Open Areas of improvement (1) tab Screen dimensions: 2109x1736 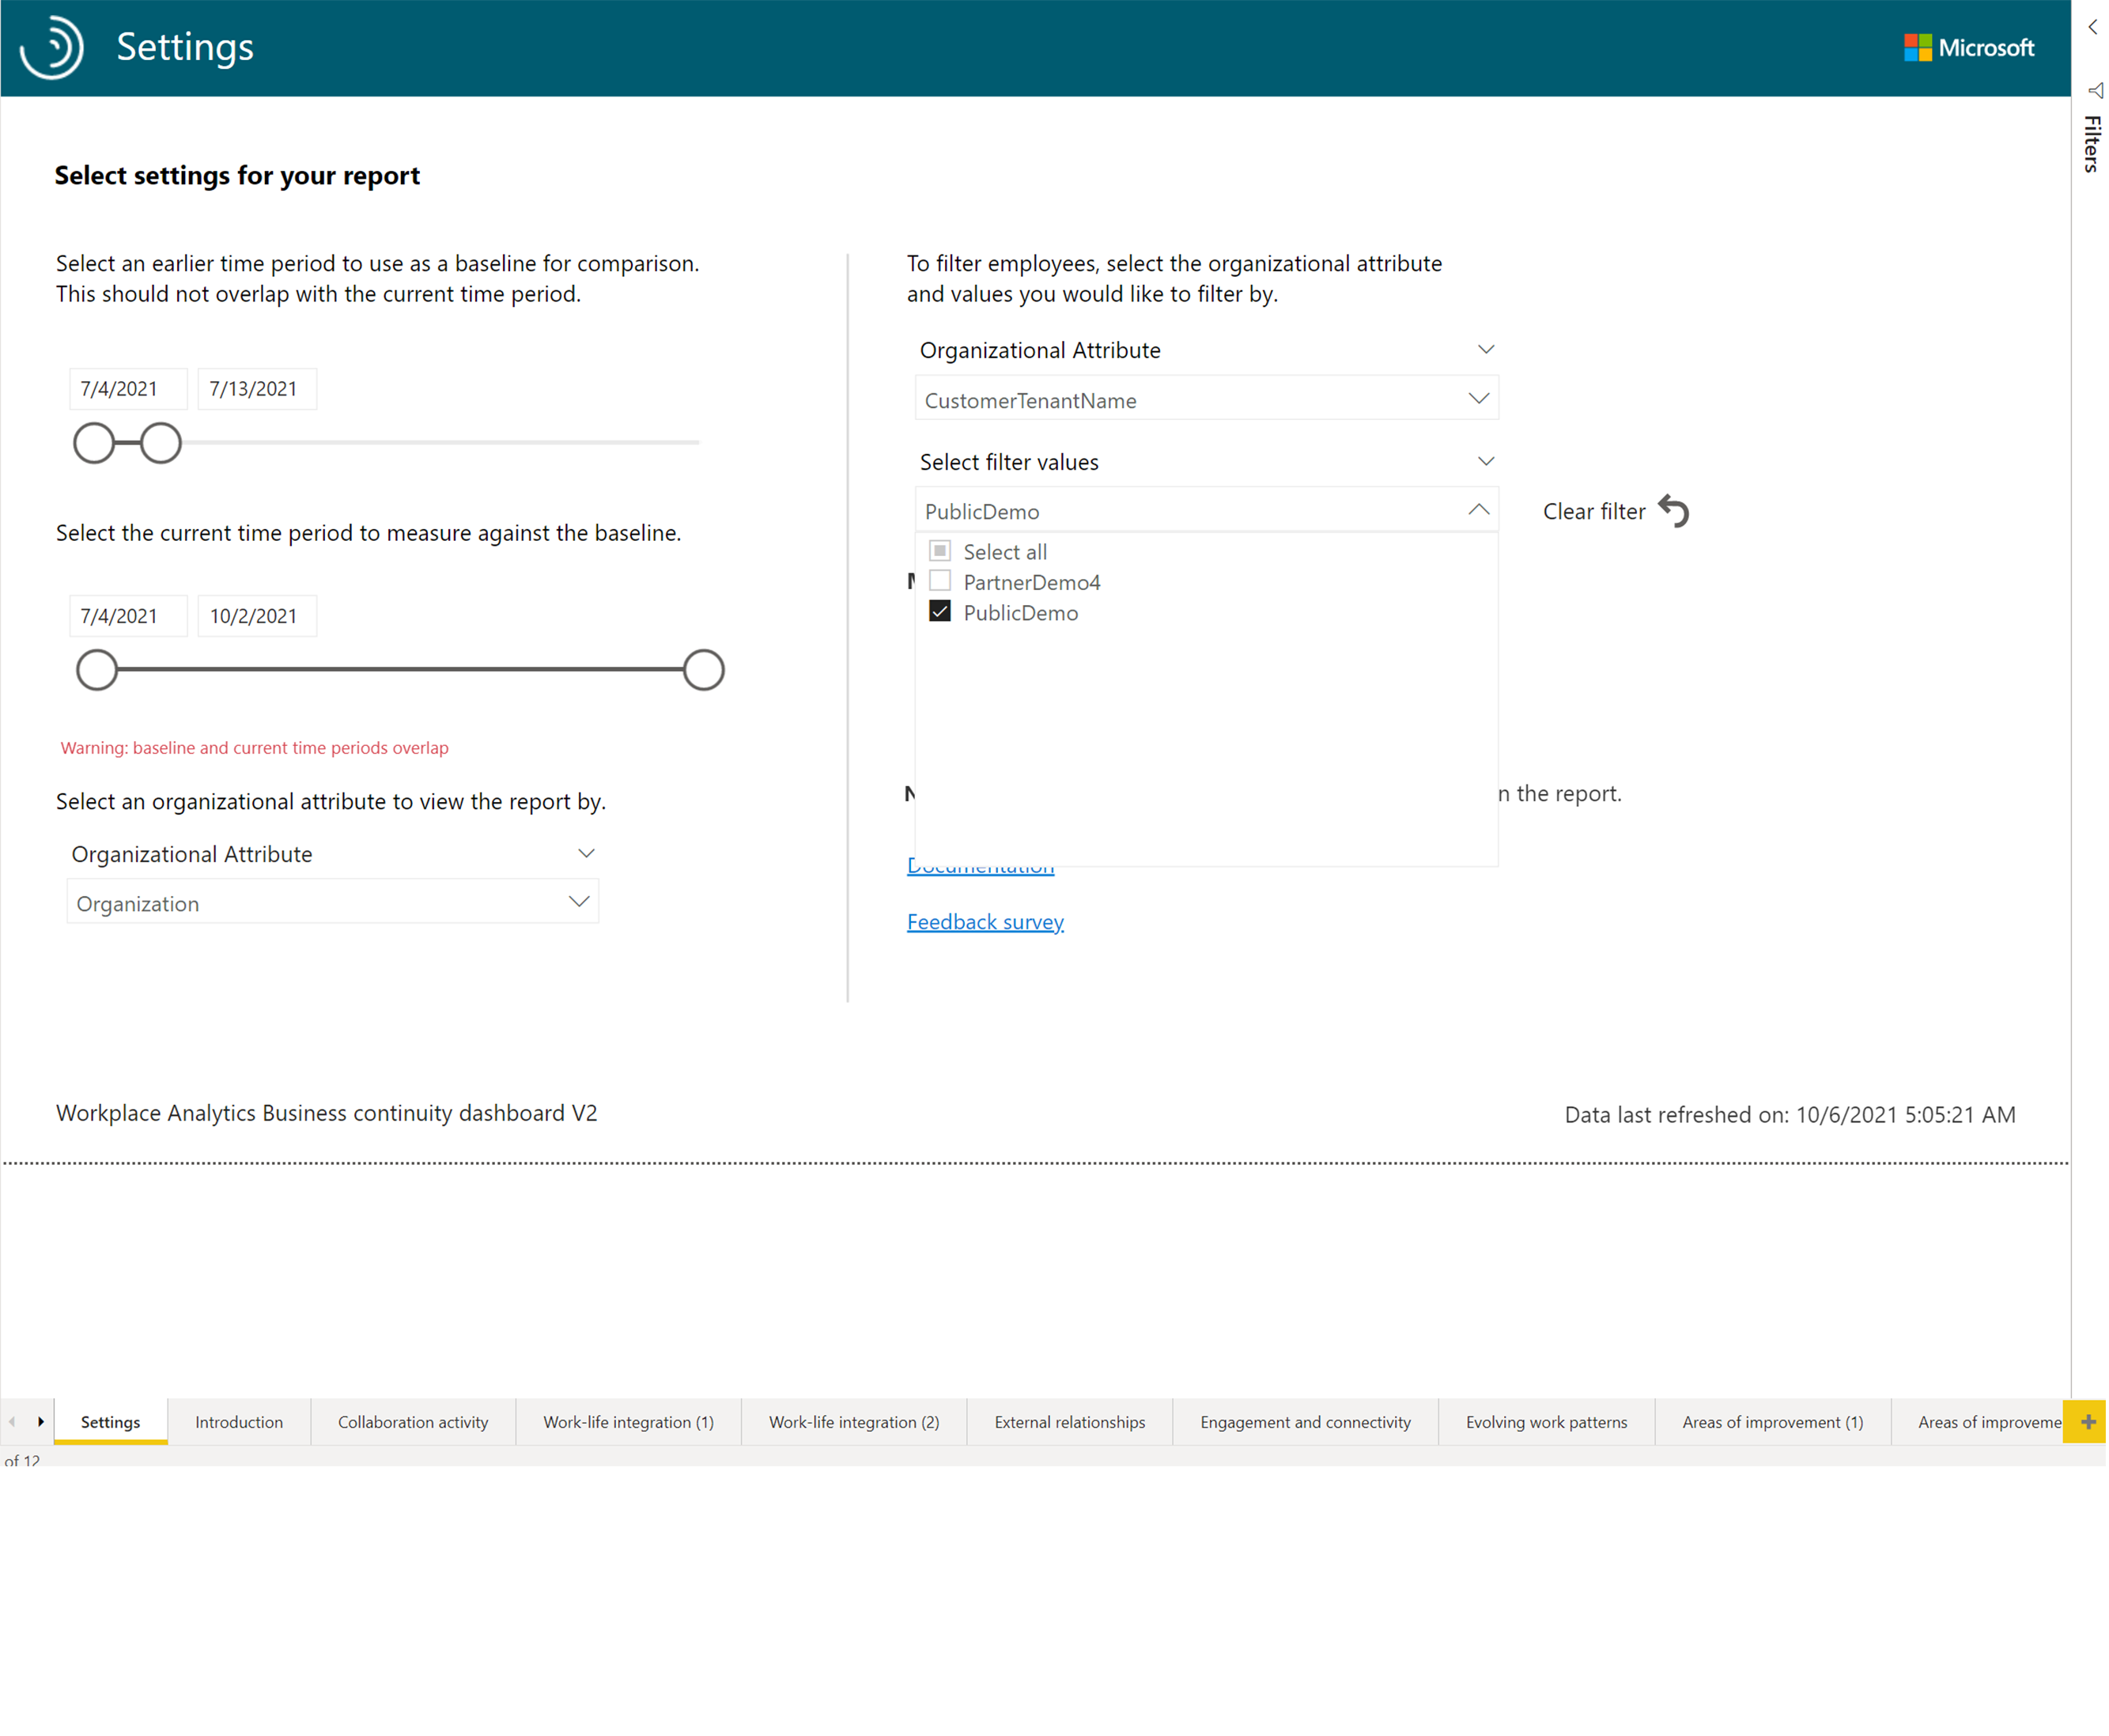coord(1774,1423)
